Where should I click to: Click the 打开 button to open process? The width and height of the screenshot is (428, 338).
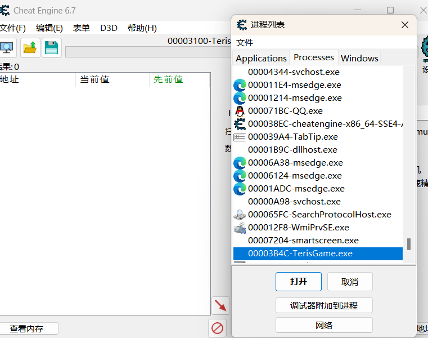pyautogui.click(x=299, y=282)
